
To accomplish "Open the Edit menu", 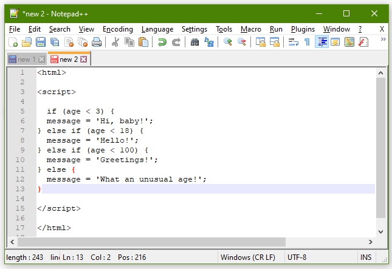I will 35,29.
